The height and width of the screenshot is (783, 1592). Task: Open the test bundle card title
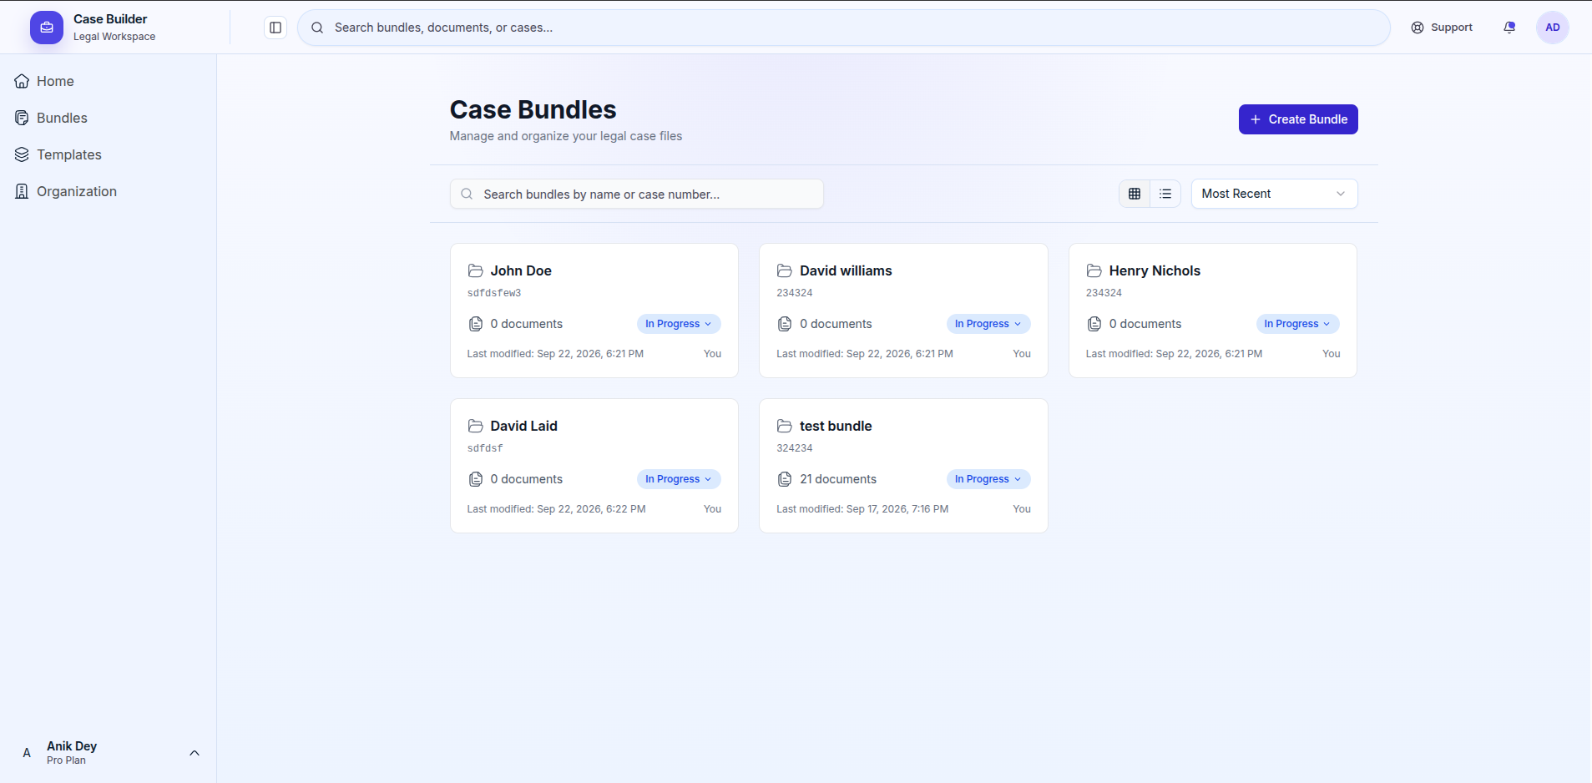pyautogui.click(x=836, y=426)
